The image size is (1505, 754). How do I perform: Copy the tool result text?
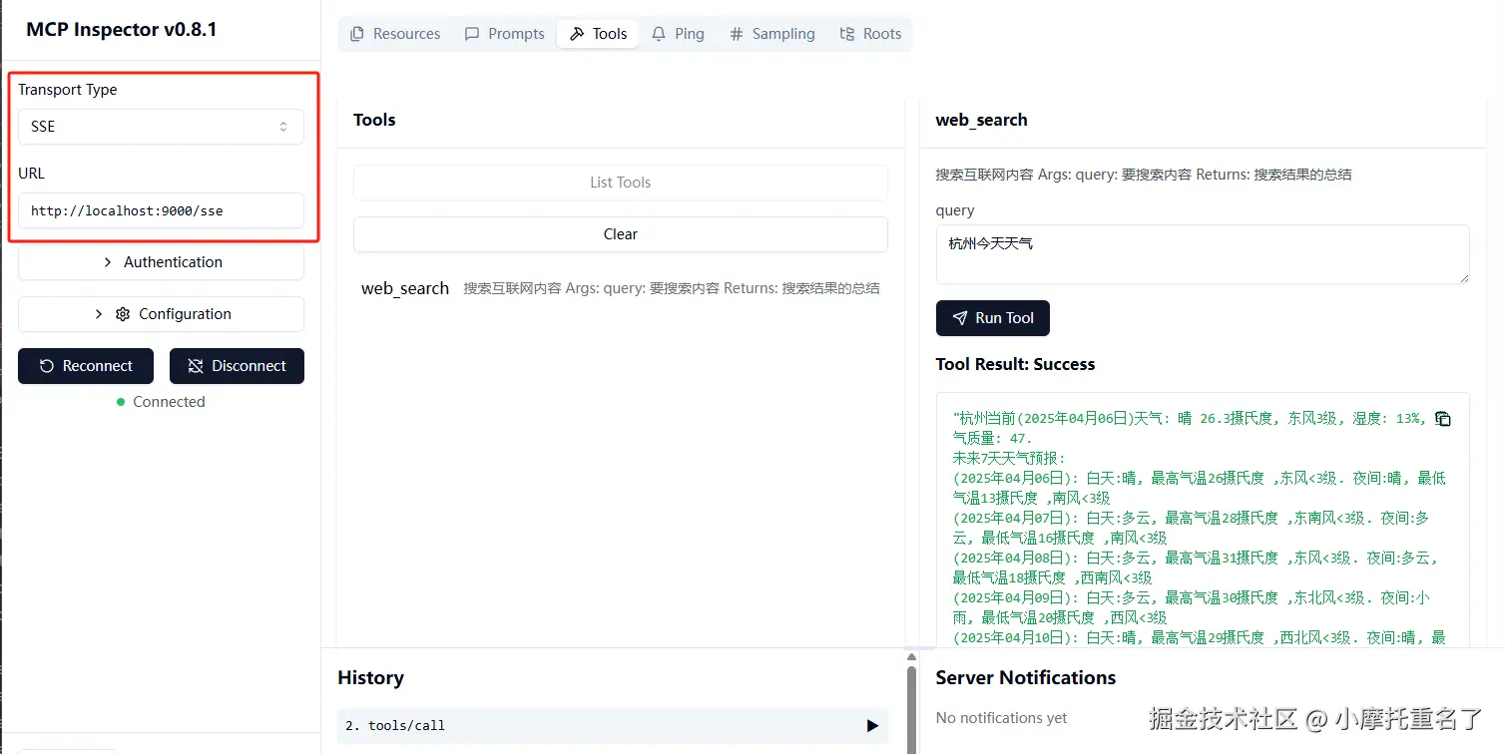point(1442,419)
